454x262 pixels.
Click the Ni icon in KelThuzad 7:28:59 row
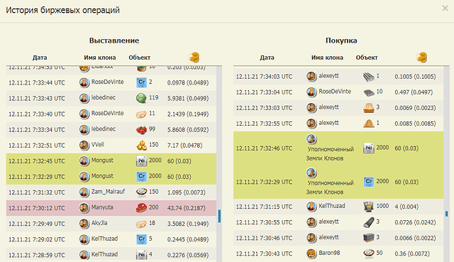141,255
